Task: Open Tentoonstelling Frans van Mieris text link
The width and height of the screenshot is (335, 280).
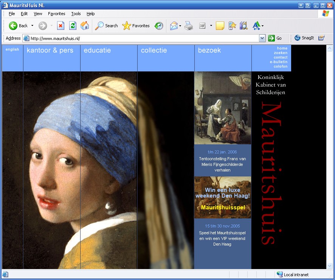Action: coord(222,164)
